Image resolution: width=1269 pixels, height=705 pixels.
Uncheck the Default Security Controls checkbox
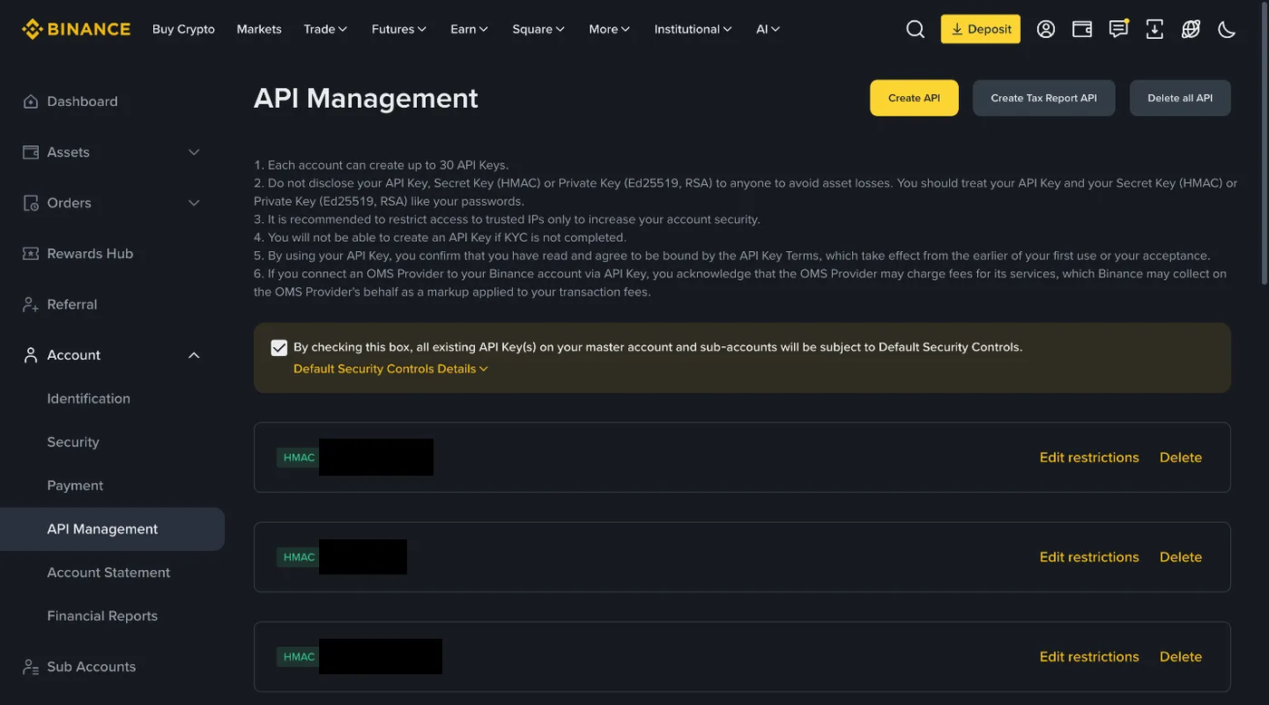point(279,348)
